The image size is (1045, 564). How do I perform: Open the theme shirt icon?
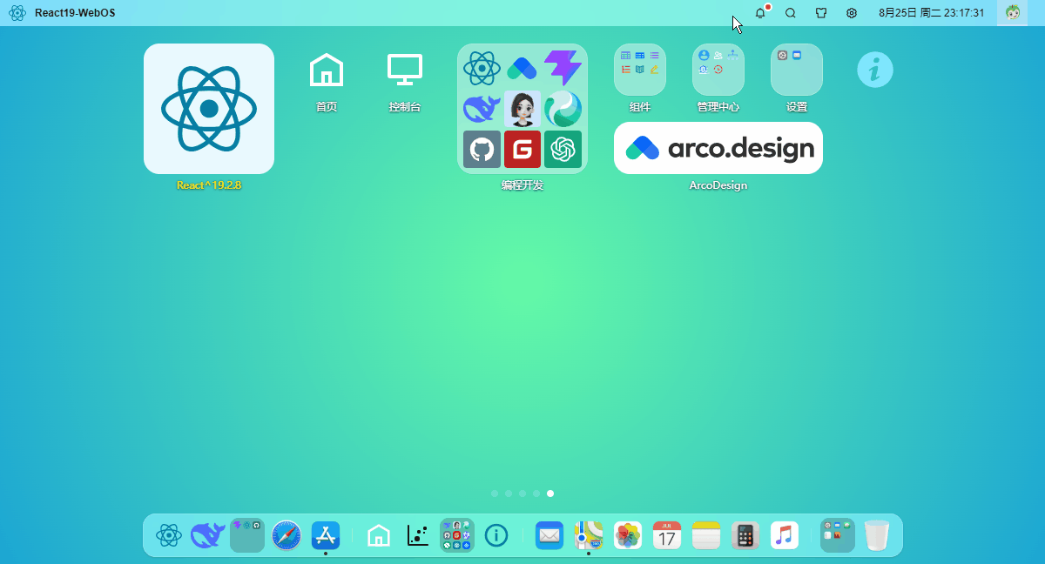click(821, 13)
